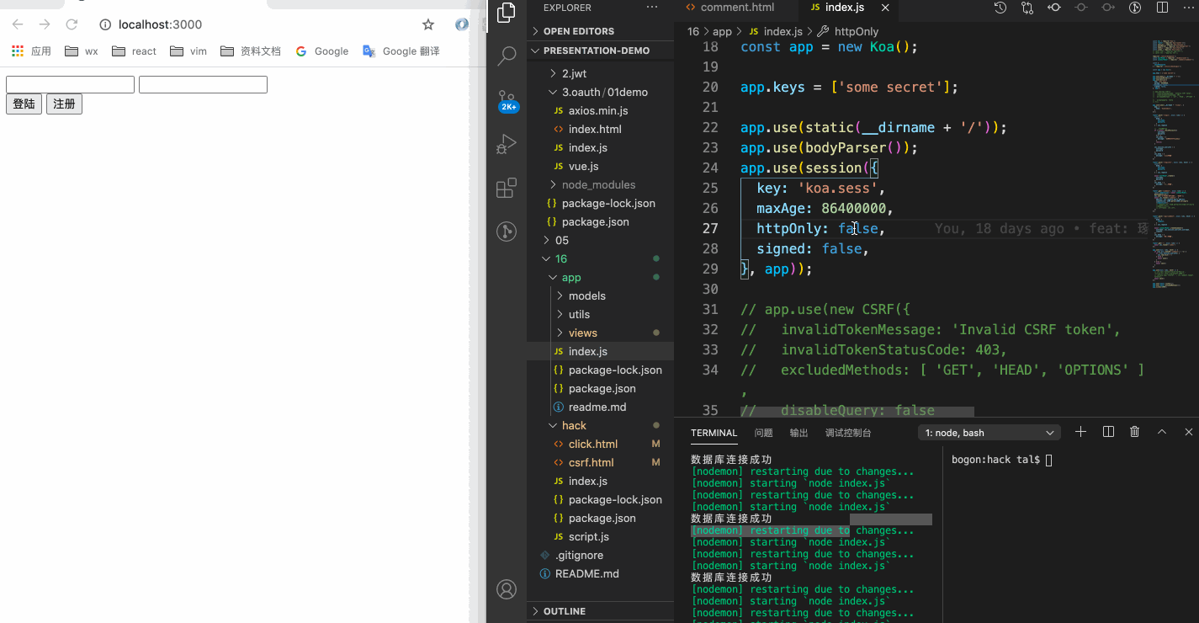
Task: Open the Run and Debug view
Action: coord(507,144)
